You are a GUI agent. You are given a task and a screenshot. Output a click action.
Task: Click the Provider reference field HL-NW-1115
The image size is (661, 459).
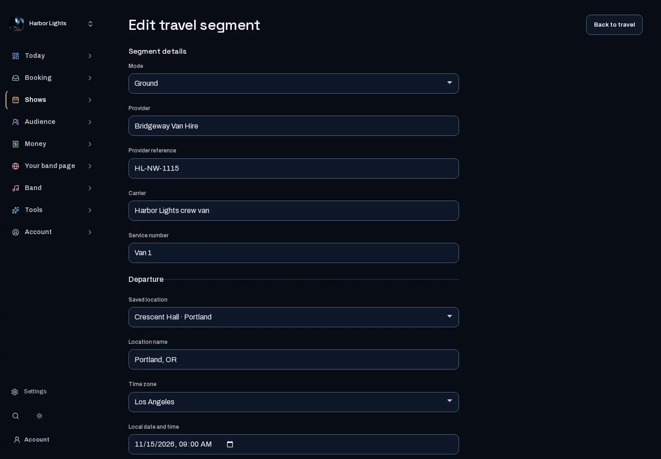(x=294, y=168)
